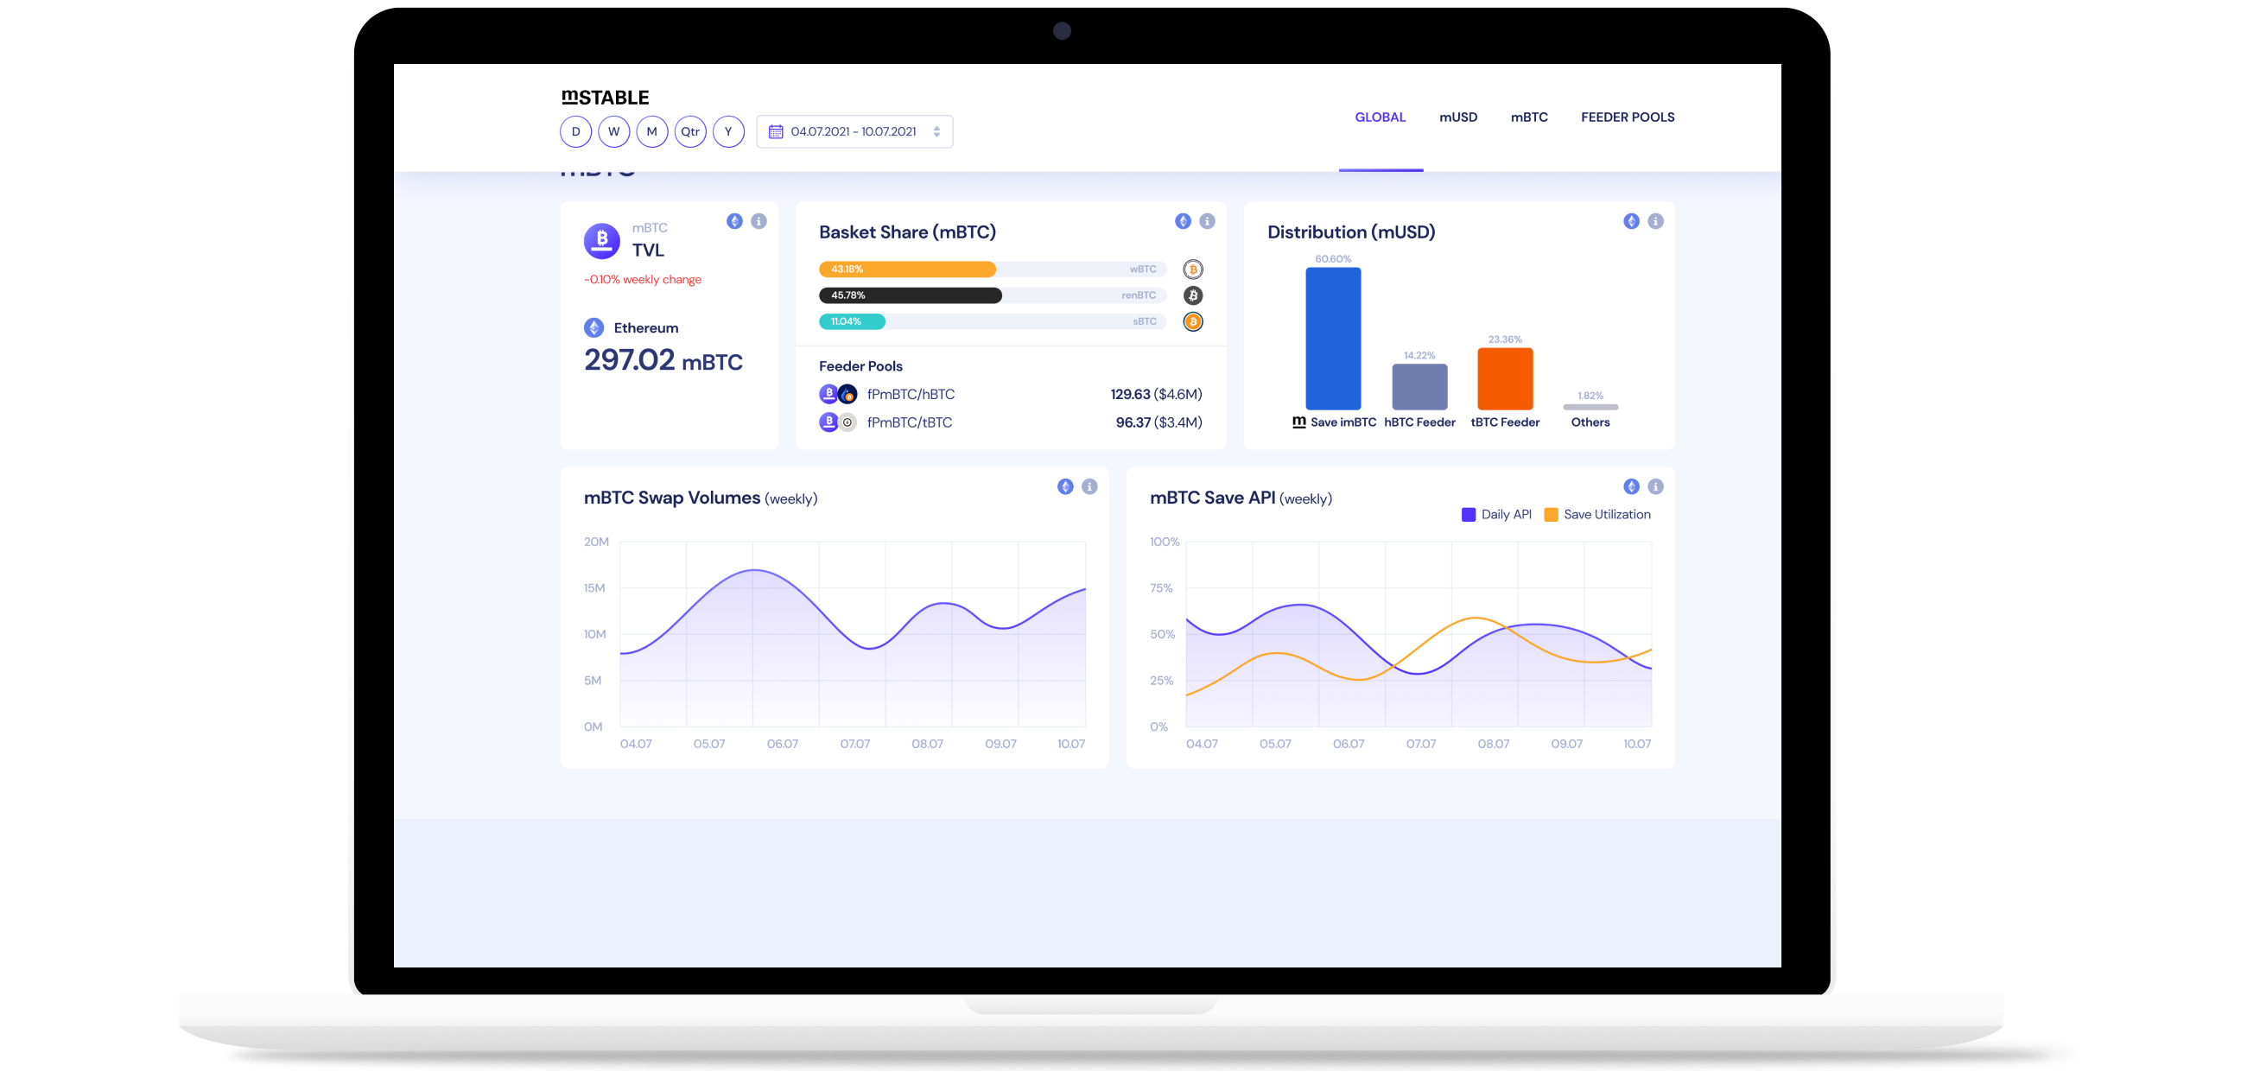
Task: Click the sBTC token icon
Action: tap(1193, 322)
